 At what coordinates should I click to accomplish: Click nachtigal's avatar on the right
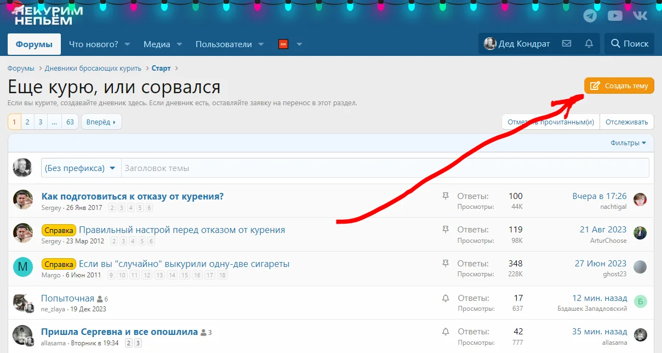(640, 200)
